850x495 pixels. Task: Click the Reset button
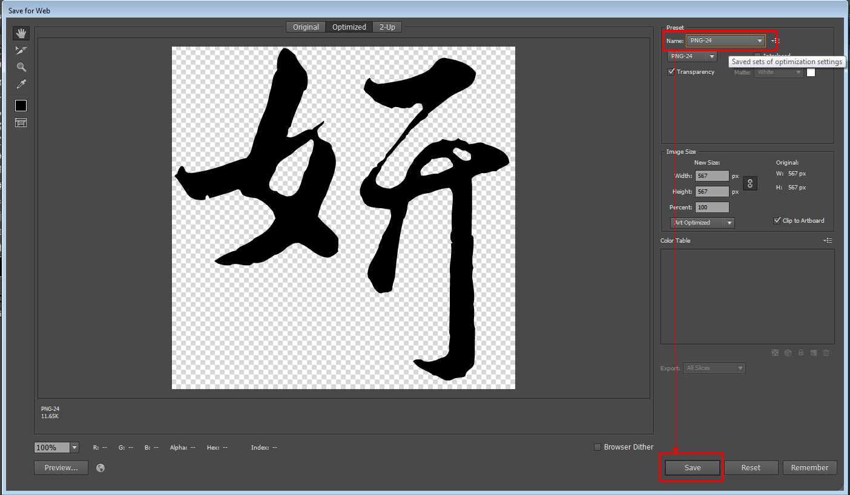click(x=751, y=468)
